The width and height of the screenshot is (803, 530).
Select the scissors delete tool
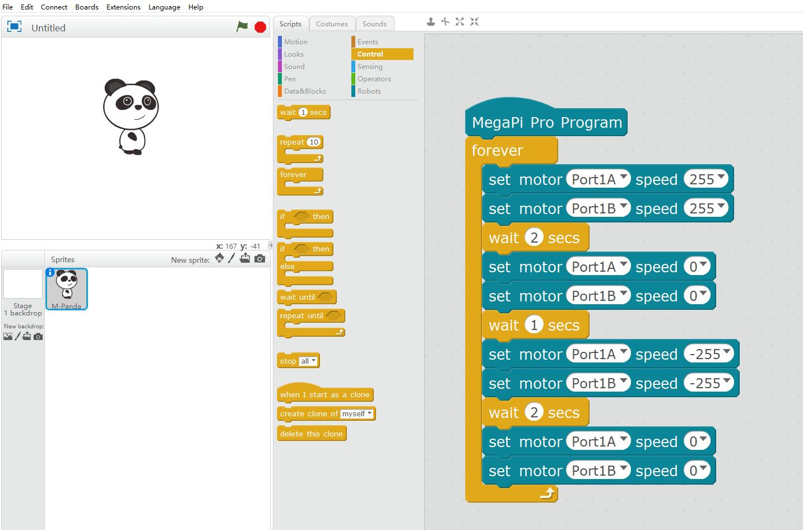445,22
